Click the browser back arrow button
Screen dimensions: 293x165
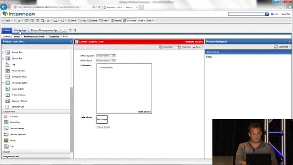(4, 7)
